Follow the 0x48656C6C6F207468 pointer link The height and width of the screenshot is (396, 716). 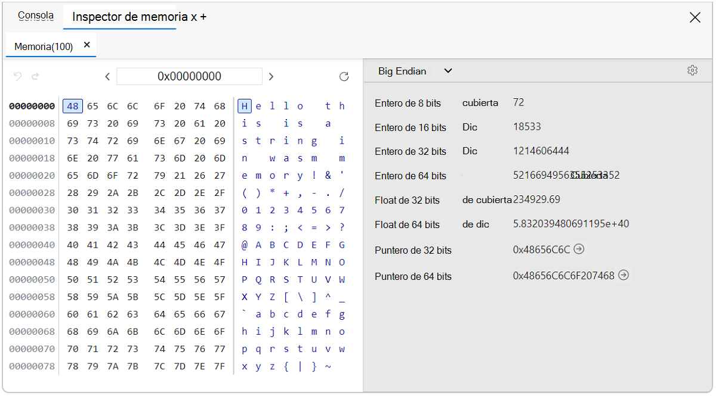click(x=624, y=276)
